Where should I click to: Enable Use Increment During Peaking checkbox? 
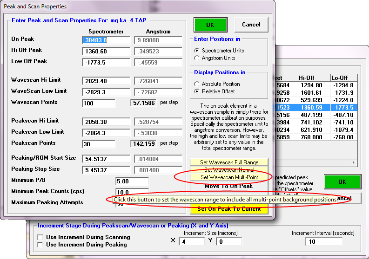[40, 245]
